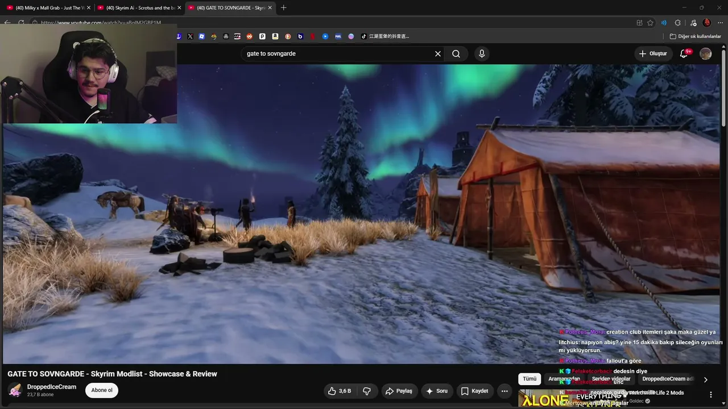Select the 'Aramanızdan' filter chip
728x409 pixels.
coord(564,379)
